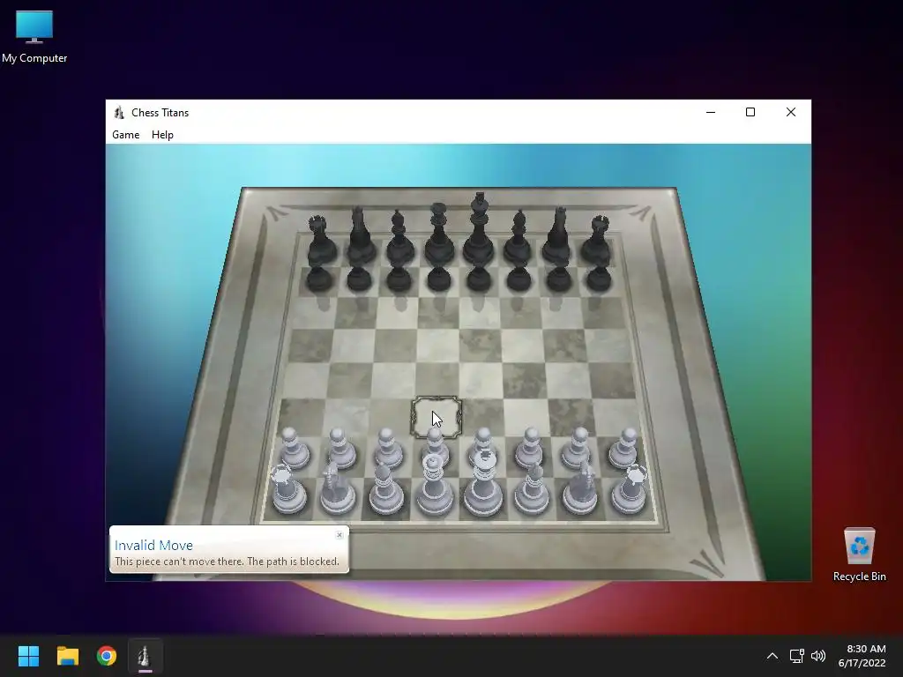Select white bishop next to the queen

(386, 488)
